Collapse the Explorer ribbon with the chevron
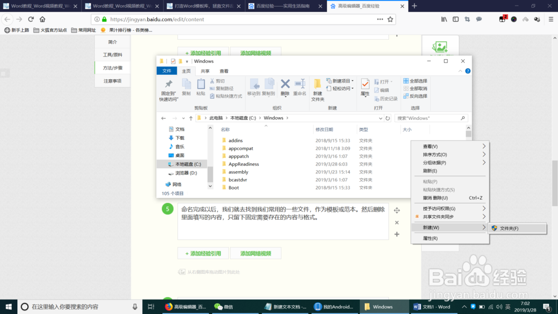Screen dimensions: 558x314 (x=460, y=71)
